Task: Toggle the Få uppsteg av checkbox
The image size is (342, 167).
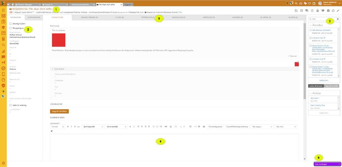Action: coord(10,28)
